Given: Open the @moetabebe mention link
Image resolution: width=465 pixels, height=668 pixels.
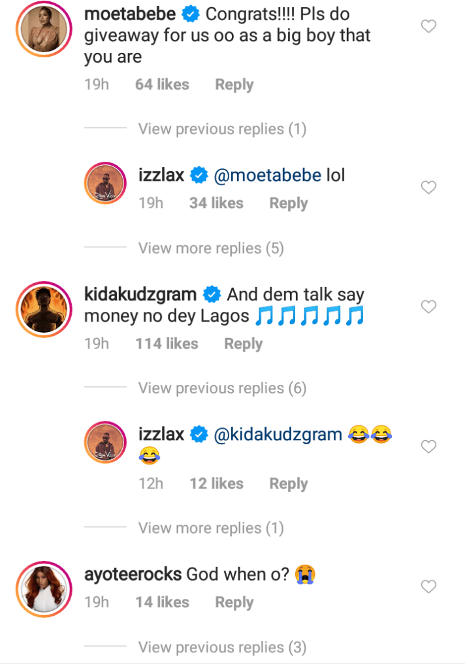Looking at the screenshot, I should pyautogui.click(x=266, y=175).
